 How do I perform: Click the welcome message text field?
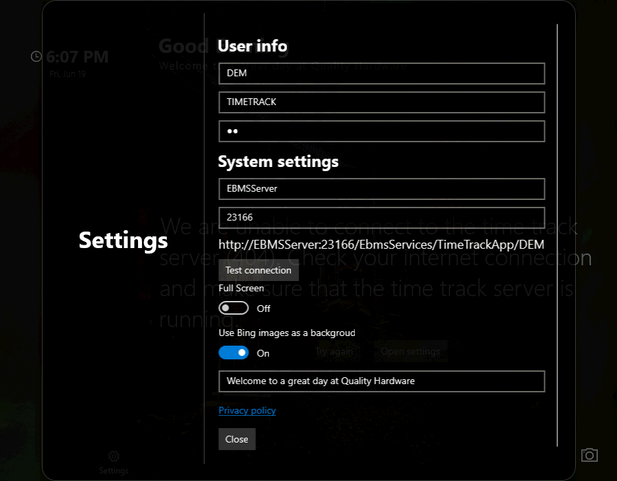tap(382, 381)
